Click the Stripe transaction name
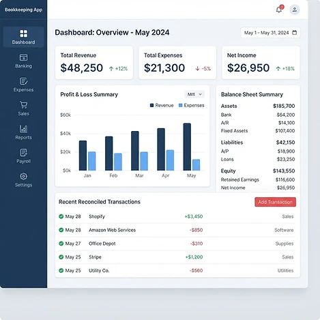Screen dimensions: 320x320 click(x=95, y=257)
